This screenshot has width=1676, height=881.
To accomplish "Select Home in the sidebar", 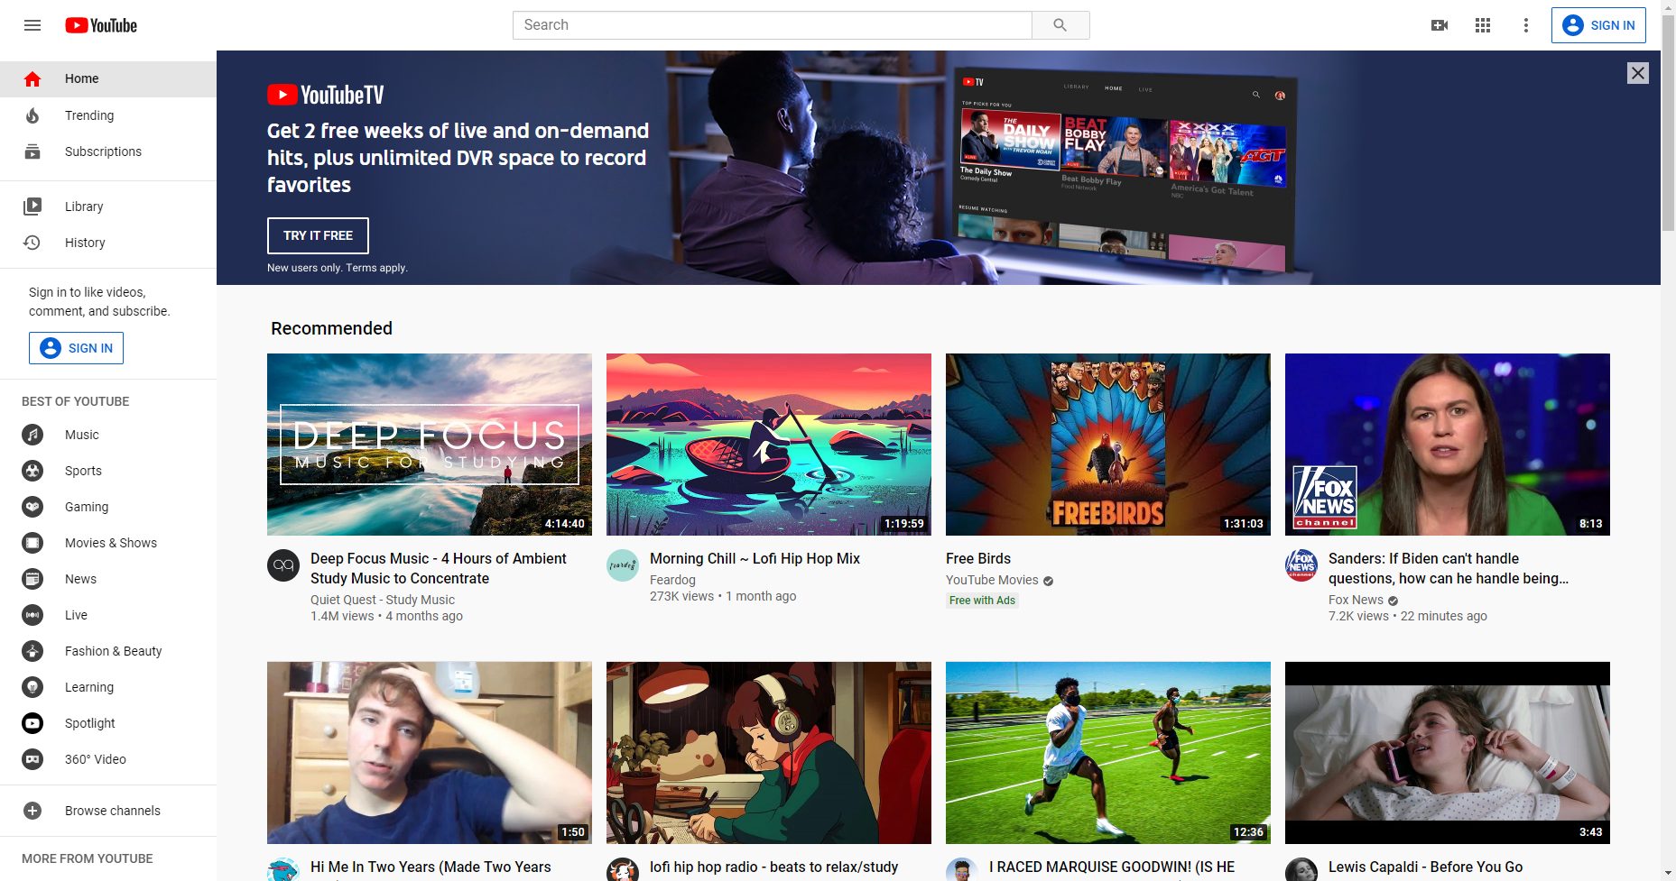I will tap(108, 78).
